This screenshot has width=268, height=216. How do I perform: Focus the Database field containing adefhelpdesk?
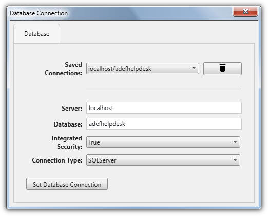click(x=164, y=124)
